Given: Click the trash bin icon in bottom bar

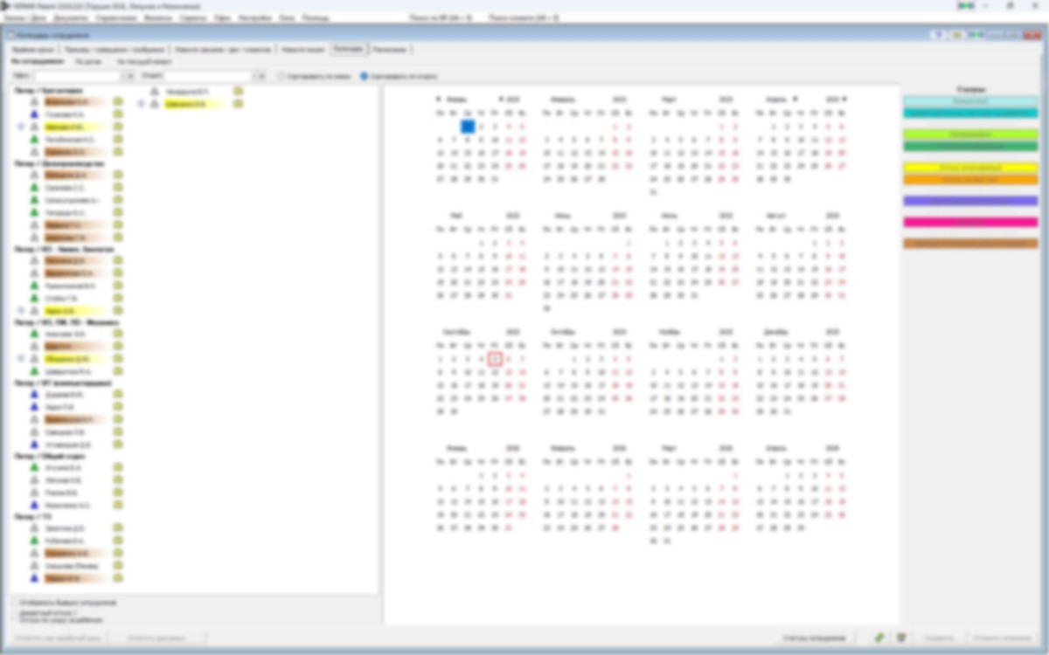Looking at the screenshot, I should (901, 638).
